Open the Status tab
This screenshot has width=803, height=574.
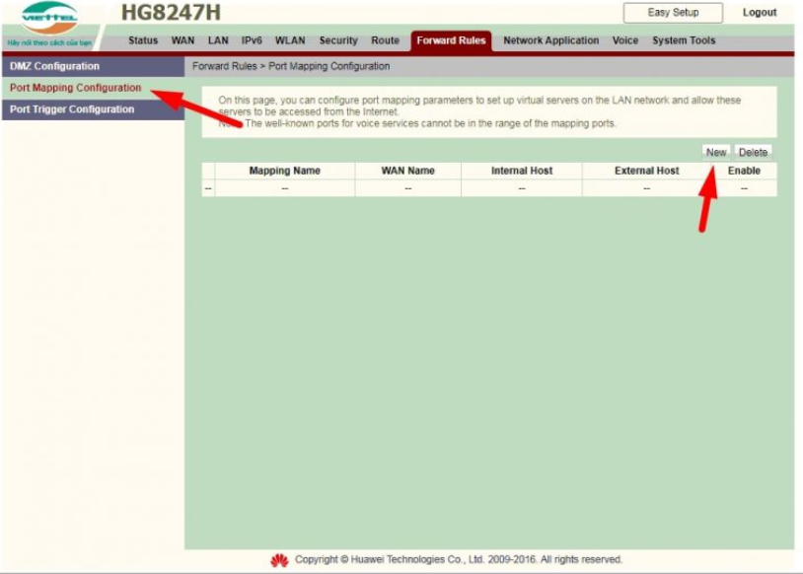click(143, 40)
